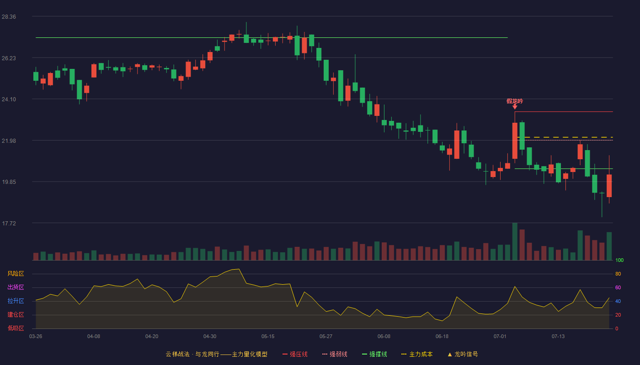Click the blue 40 indicator axis value
The height and width of the screenshot is (365, 640).
click(x=618, y=302)
